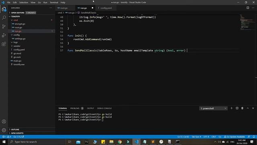Open Sticky Notes from the taskbar
The width and height of the screenshot is (257, 145).
103,142
